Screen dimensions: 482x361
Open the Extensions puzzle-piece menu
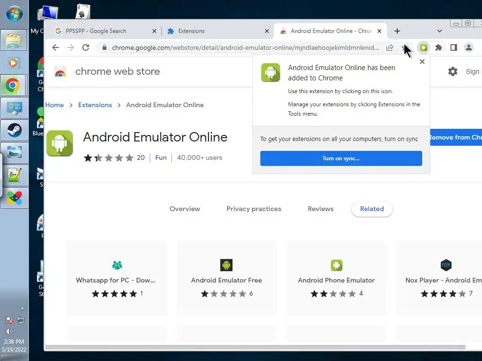439,47
